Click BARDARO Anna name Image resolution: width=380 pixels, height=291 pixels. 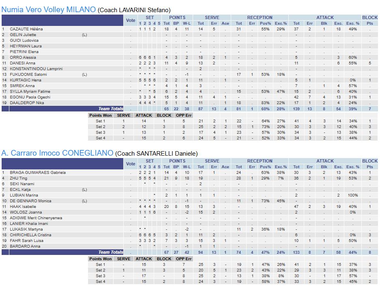pos(25,246)
